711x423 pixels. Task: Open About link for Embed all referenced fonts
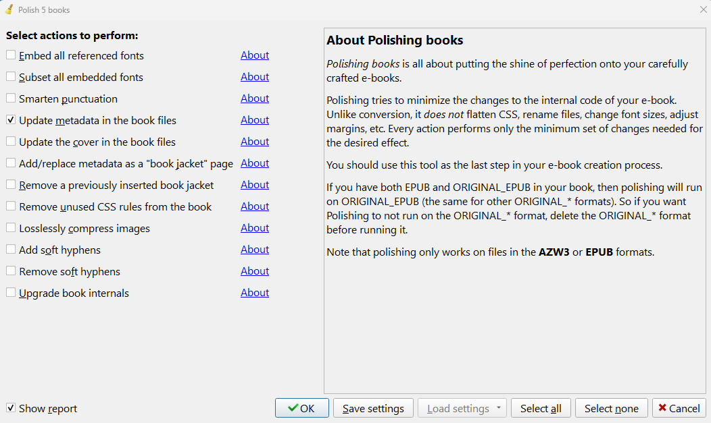[255, 55]
